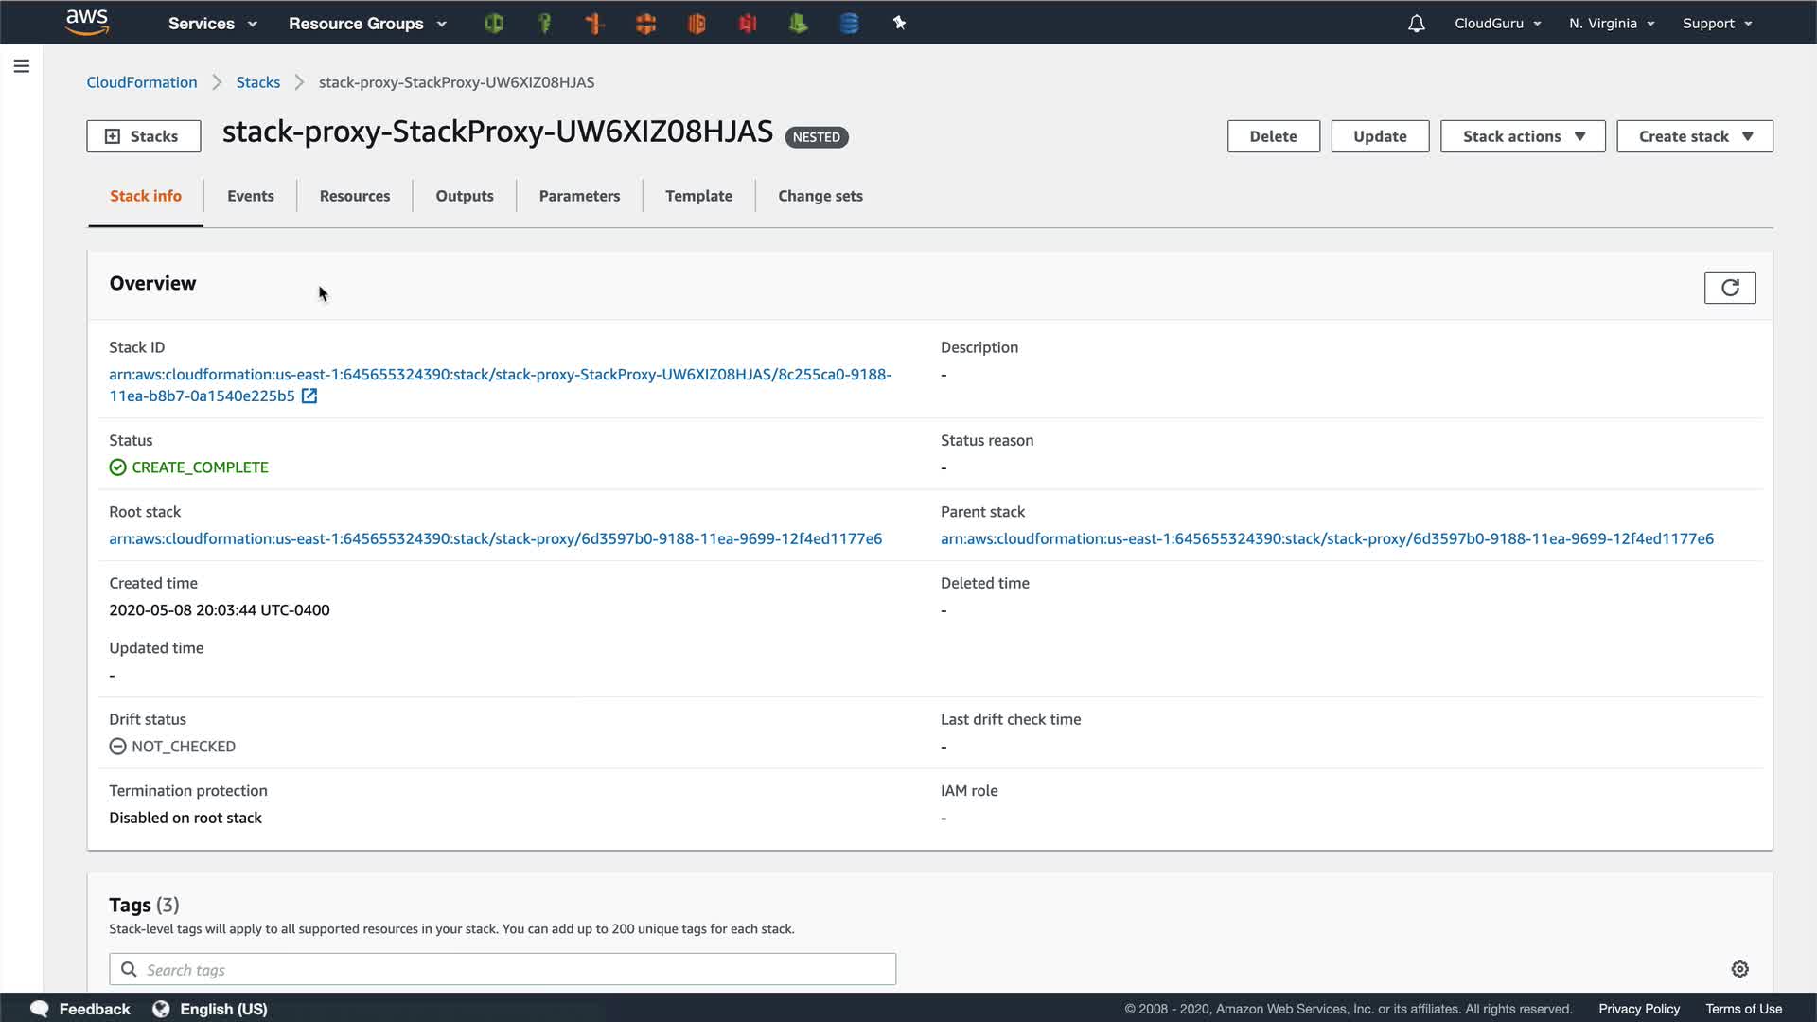Switch to the Template tab
This screenshot has width=1817, height=1022.
[x=697, y=196]
